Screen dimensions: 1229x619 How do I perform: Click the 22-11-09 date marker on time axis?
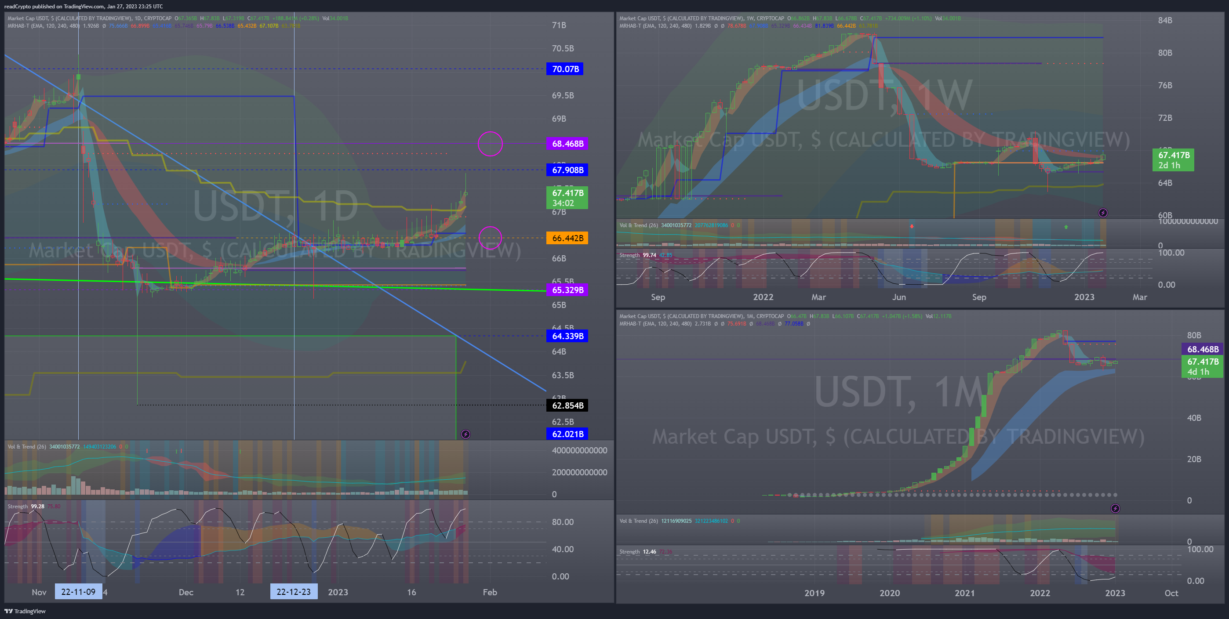point(78,592)
